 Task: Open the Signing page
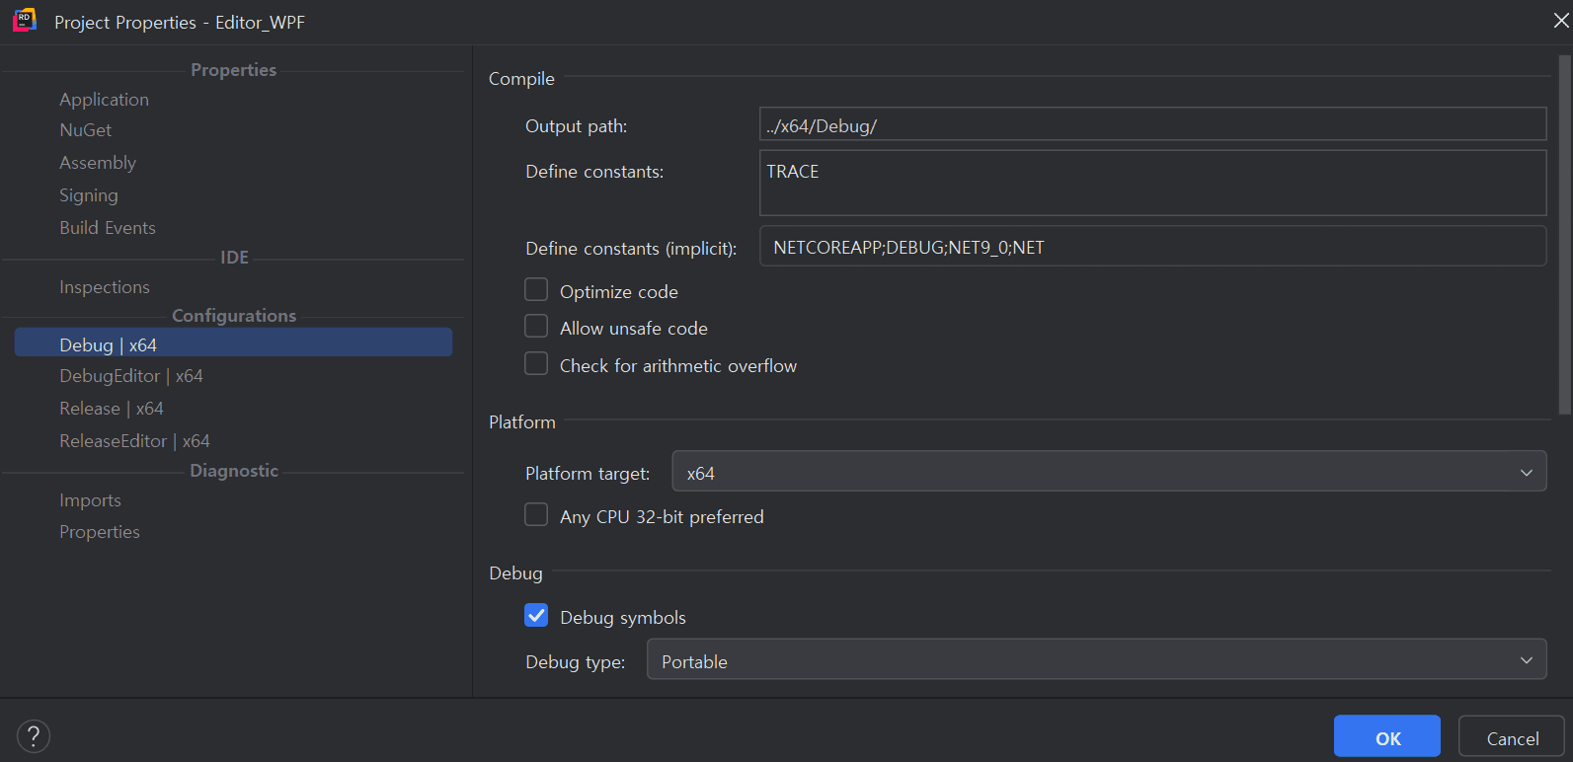(88, 195)
